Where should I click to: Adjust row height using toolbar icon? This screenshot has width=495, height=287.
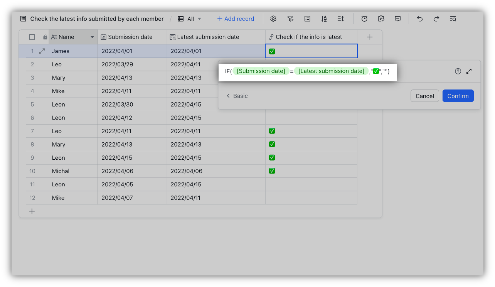coord(340,19)
